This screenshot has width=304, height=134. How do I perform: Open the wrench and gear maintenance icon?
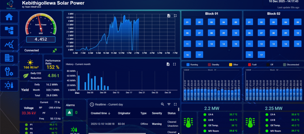[9, 72]
